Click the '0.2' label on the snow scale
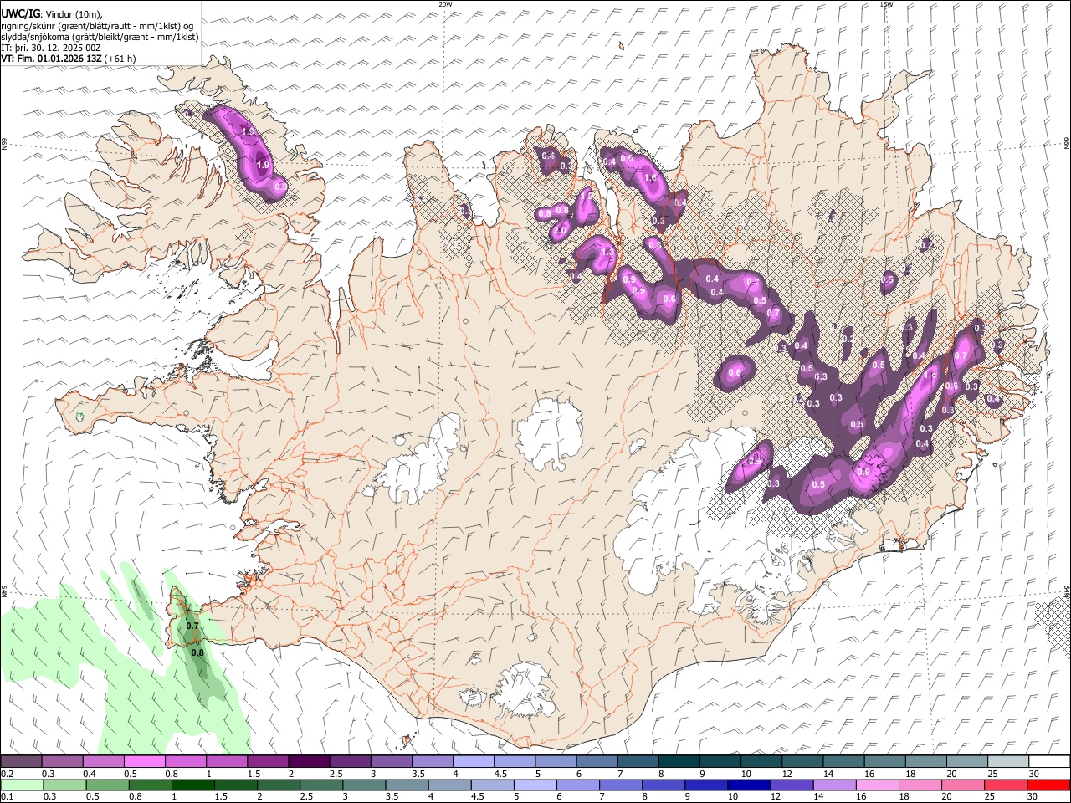Image resolution: width=1071 pixels, height=803 pixels. [8, 774]
